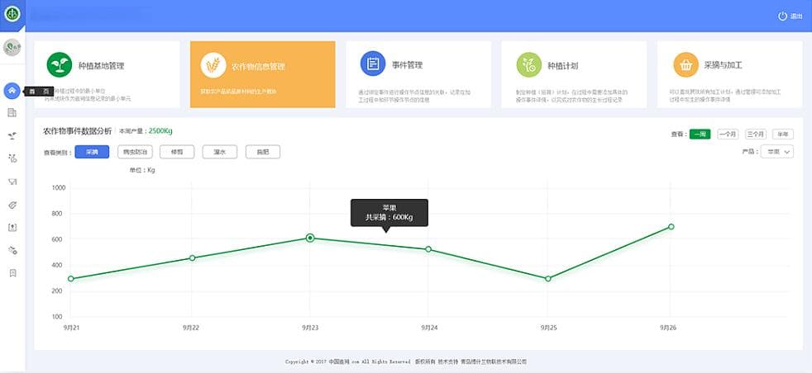Select the third category filter after 病虫防治
The image size is (812, 373).
click(177, 152)
